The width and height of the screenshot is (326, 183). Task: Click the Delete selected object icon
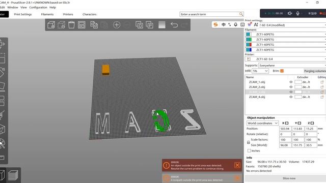[61, 25]
